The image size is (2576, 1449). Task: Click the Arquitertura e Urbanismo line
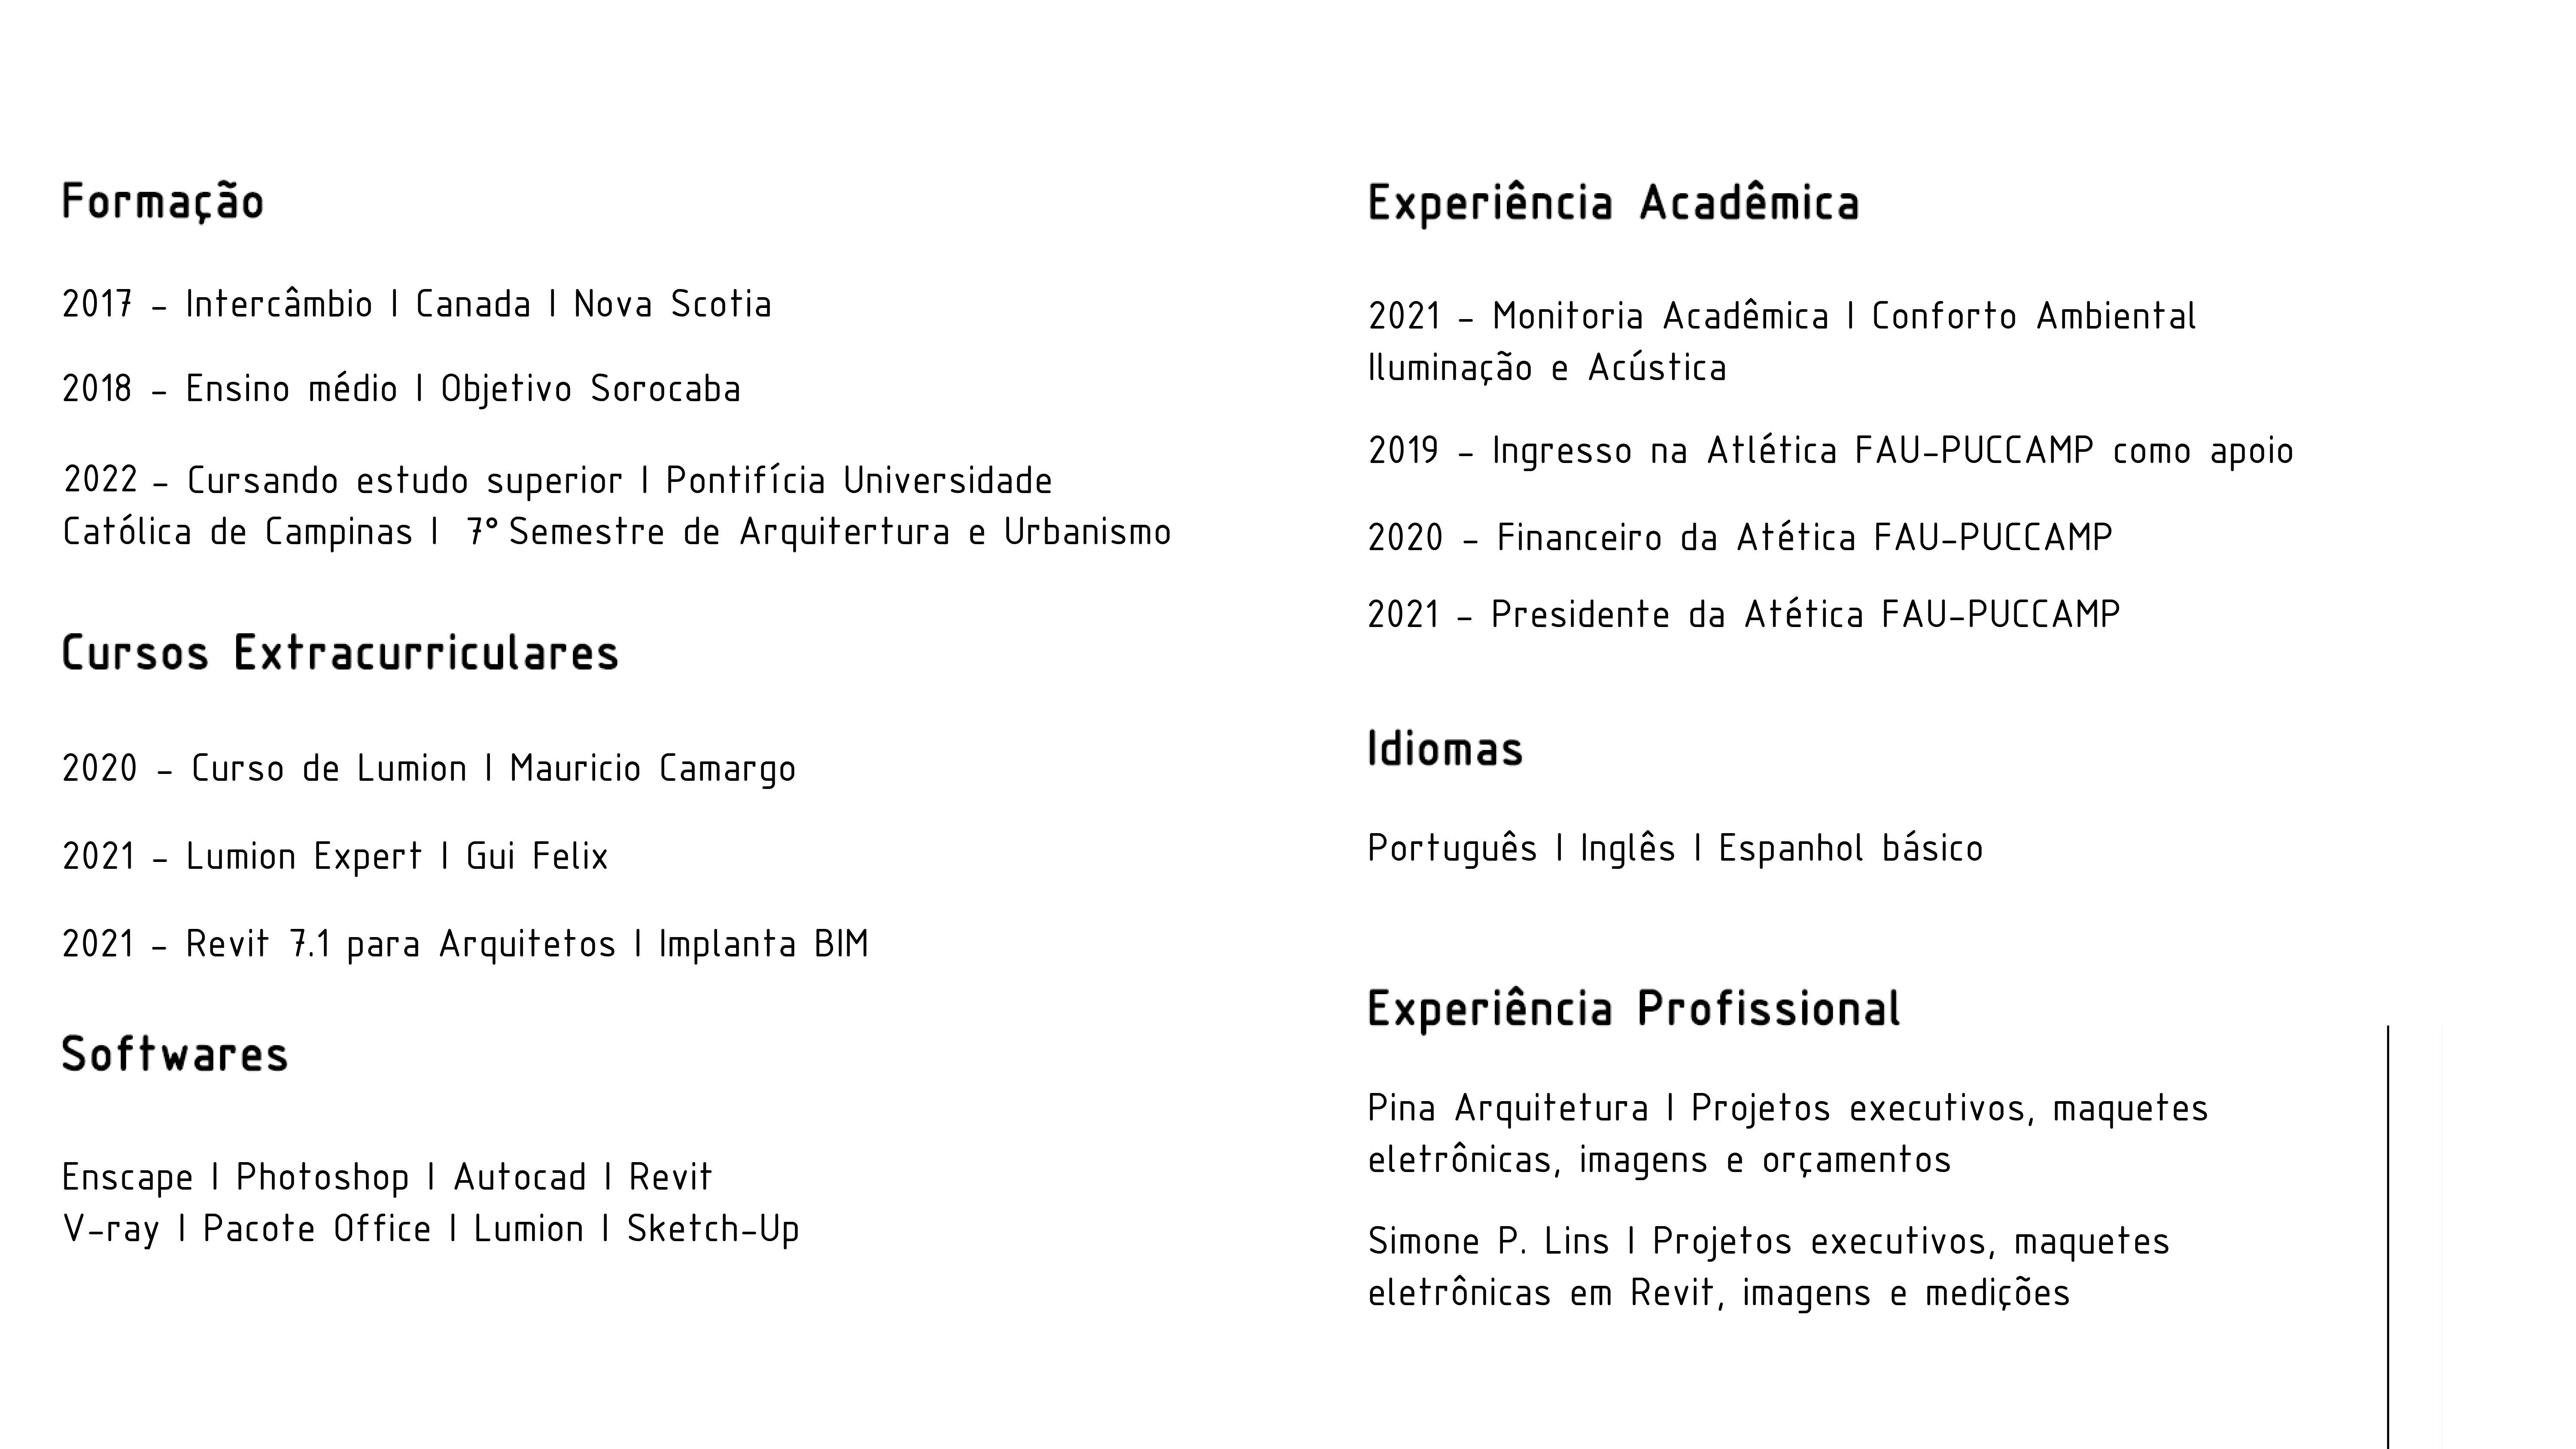tap(617, 532)
